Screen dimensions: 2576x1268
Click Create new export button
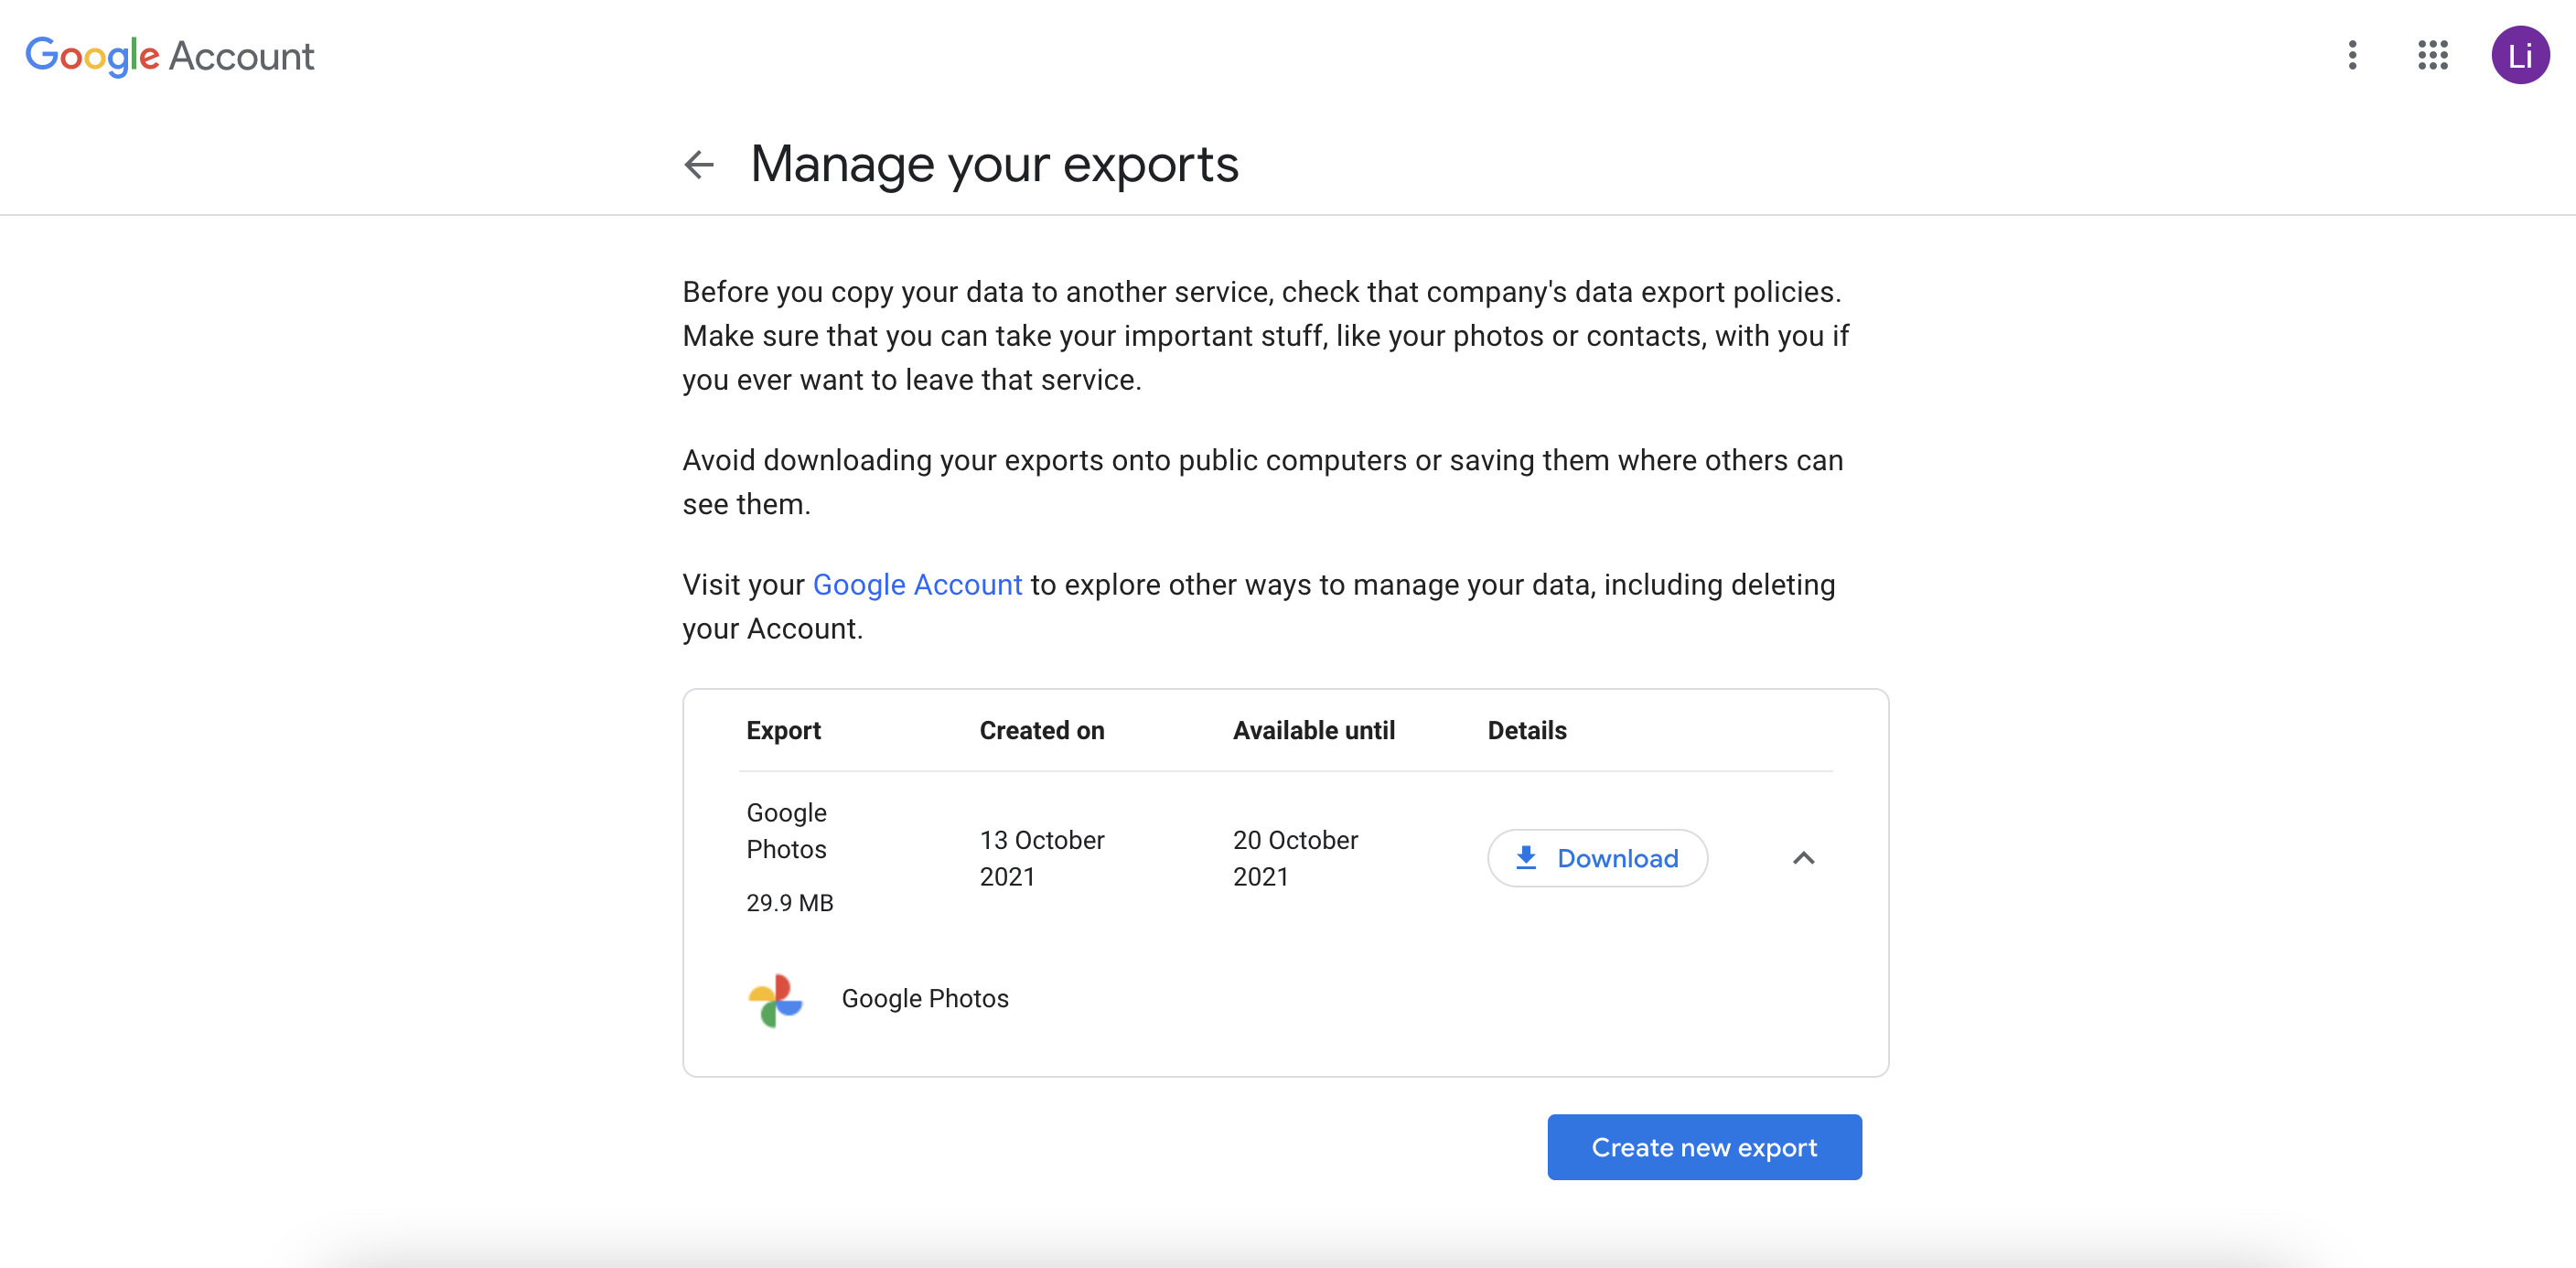(1704, 1147)
